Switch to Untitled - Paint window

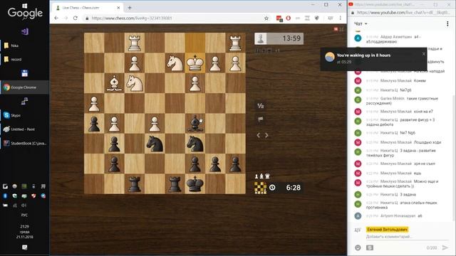click(25, 129)
